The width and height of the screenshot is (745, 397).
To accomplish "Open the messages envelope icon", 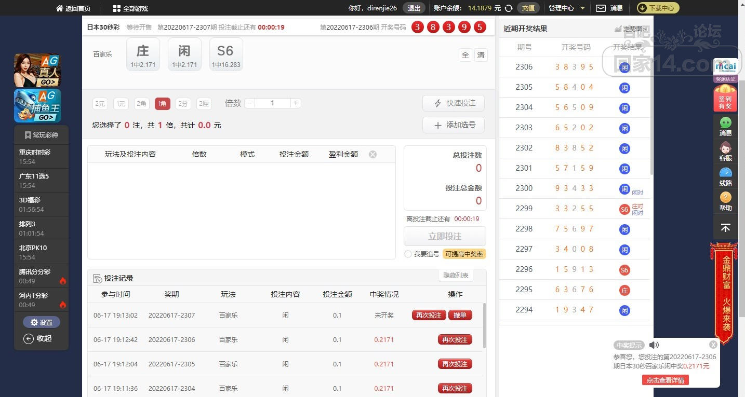I will (601, 8).
